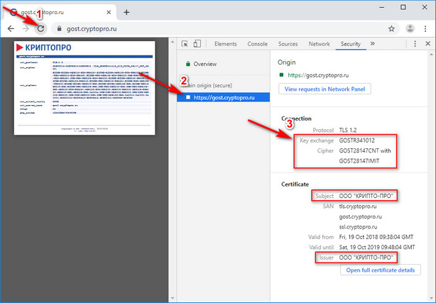Switch to the Sources tab
Image resolution: width=436 pixels, height=303 pixels.
[x=288, y=44]
